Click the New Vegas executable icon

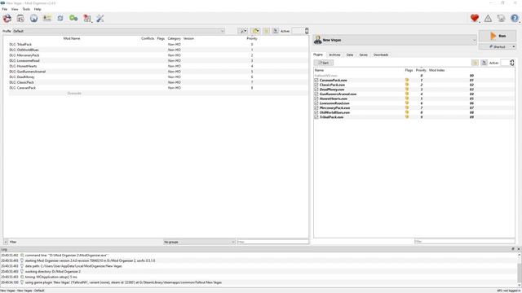click(318, 40)
